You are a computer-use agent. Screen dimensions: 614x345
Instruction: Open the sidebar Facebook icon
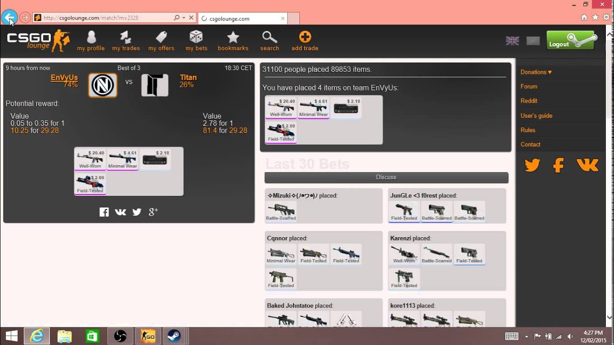[558, 165]
